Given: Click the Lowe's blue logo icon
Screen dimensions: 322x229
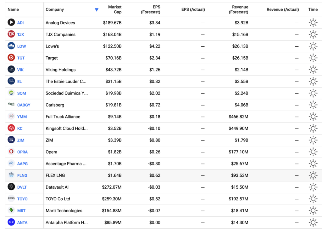Looking at the screenshot, I should [11, 46].
